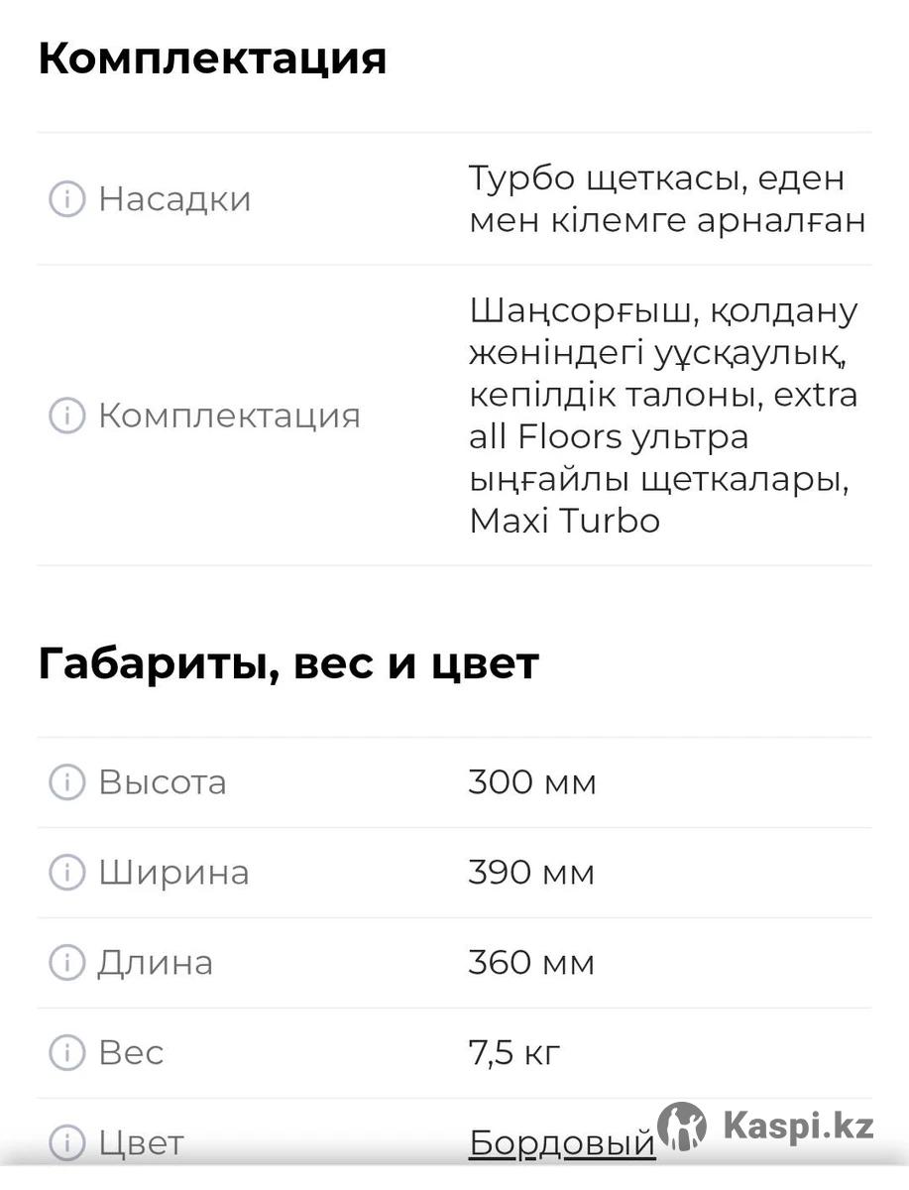The width and height of the screenshot is (909, 1190).
Task: Tap the info icon next to Цвет
Action: click(66, 1142)
